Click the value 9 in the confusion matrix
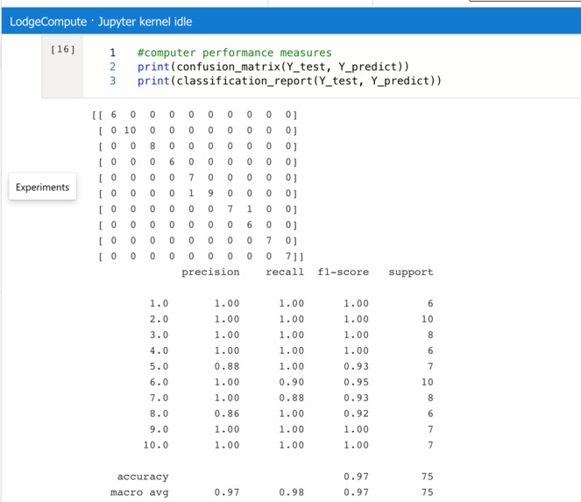Screen dimensions: 581x502 [210, 194]
